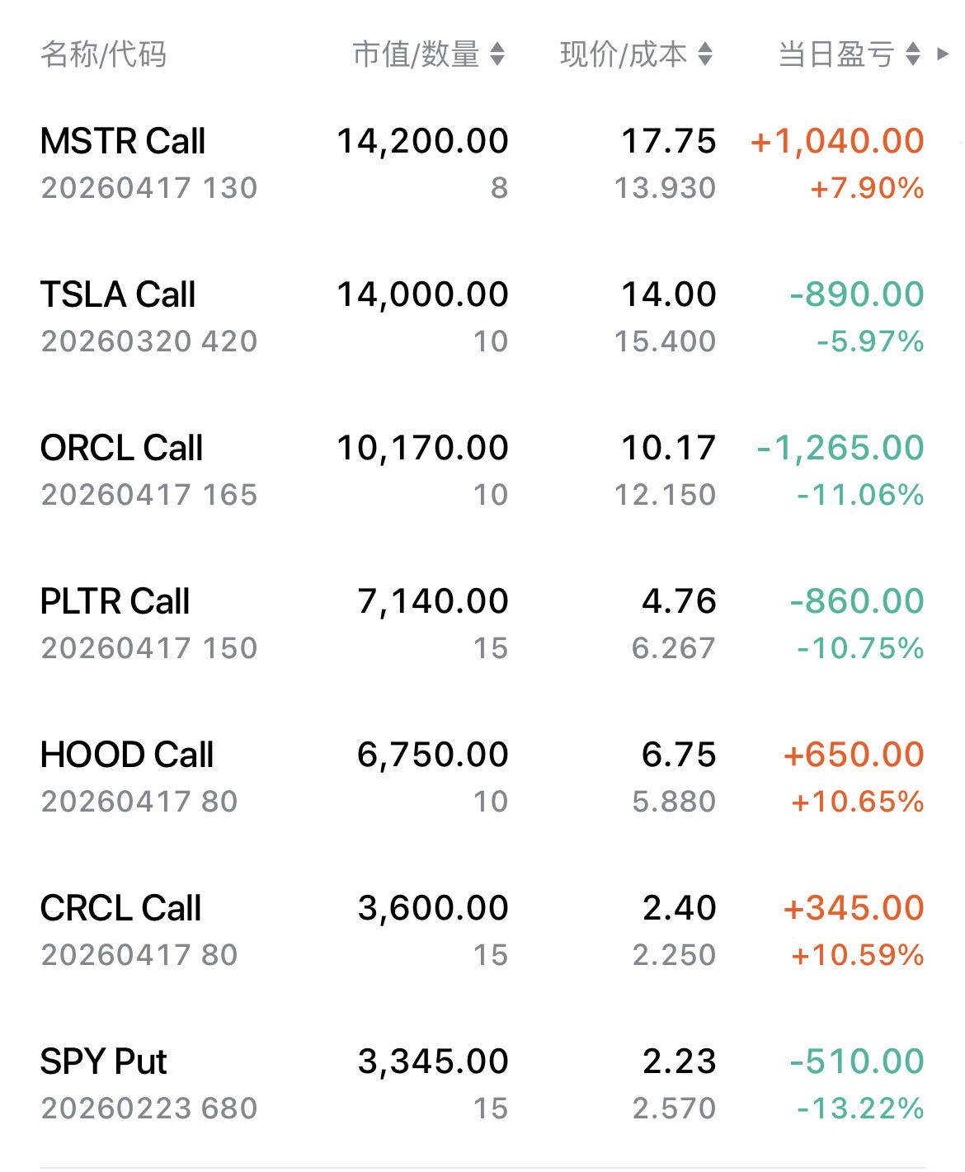This screenshot has width=965, height=1172.
Task: Select the ORCL Call position
Action: (122, 449)
